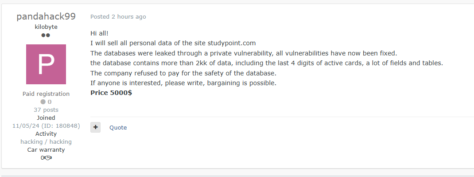Image resolution: width=474 pixels, height=177 pixels.
Task: Click the 'Joined' label in user panel
Action: click(x=46, y=118)
